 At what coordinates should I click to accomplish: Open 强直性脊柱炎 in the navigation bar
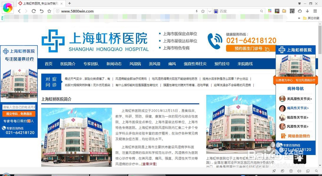(195, 64)
